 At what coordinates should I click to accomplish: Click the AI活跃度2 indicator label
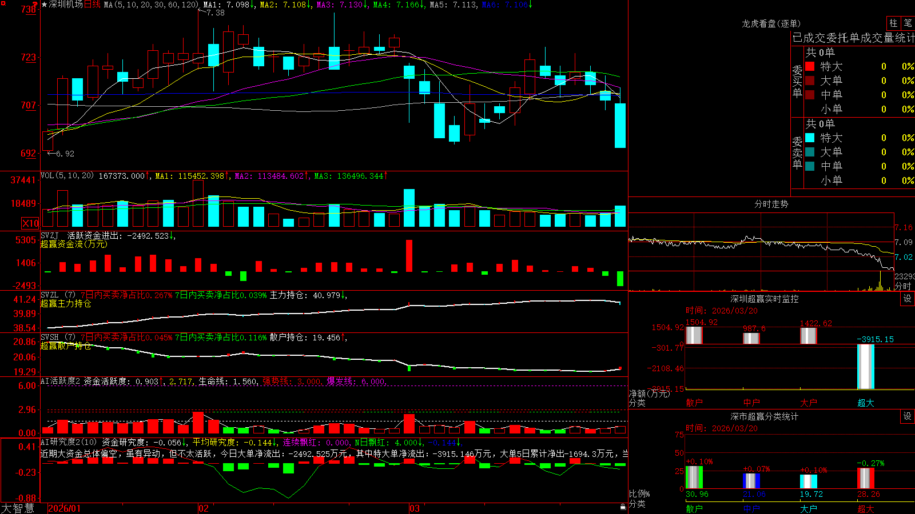point(61,381)
